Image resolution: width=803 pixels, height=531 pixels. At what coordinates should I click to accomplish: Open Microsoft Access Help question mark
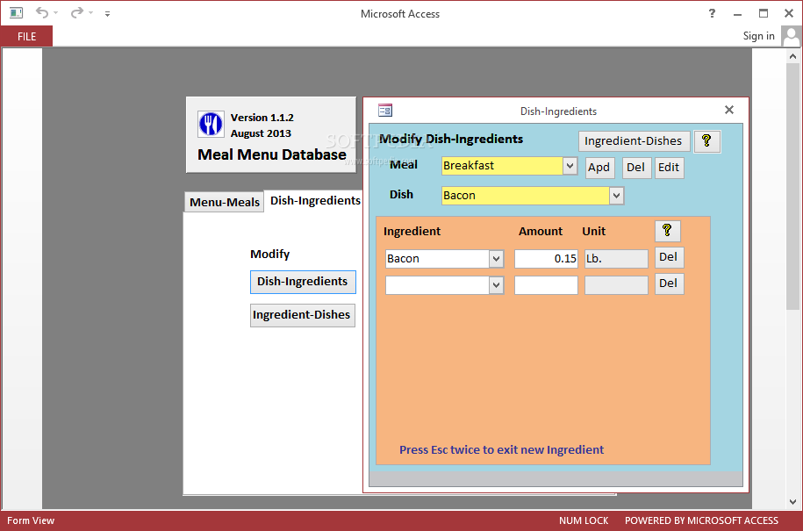click(712, 13)
